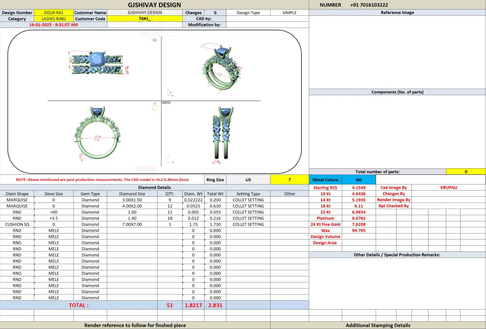Click the TOTAL quantity 51
Image resolution: width=486 pixels, height=329 pixels.
pyautogui.click(x=170, y=305)
